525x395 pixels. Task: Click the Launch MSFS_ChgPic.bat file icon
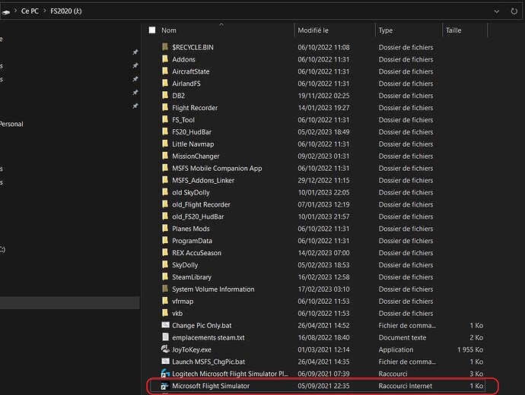[x=165, y=362]
